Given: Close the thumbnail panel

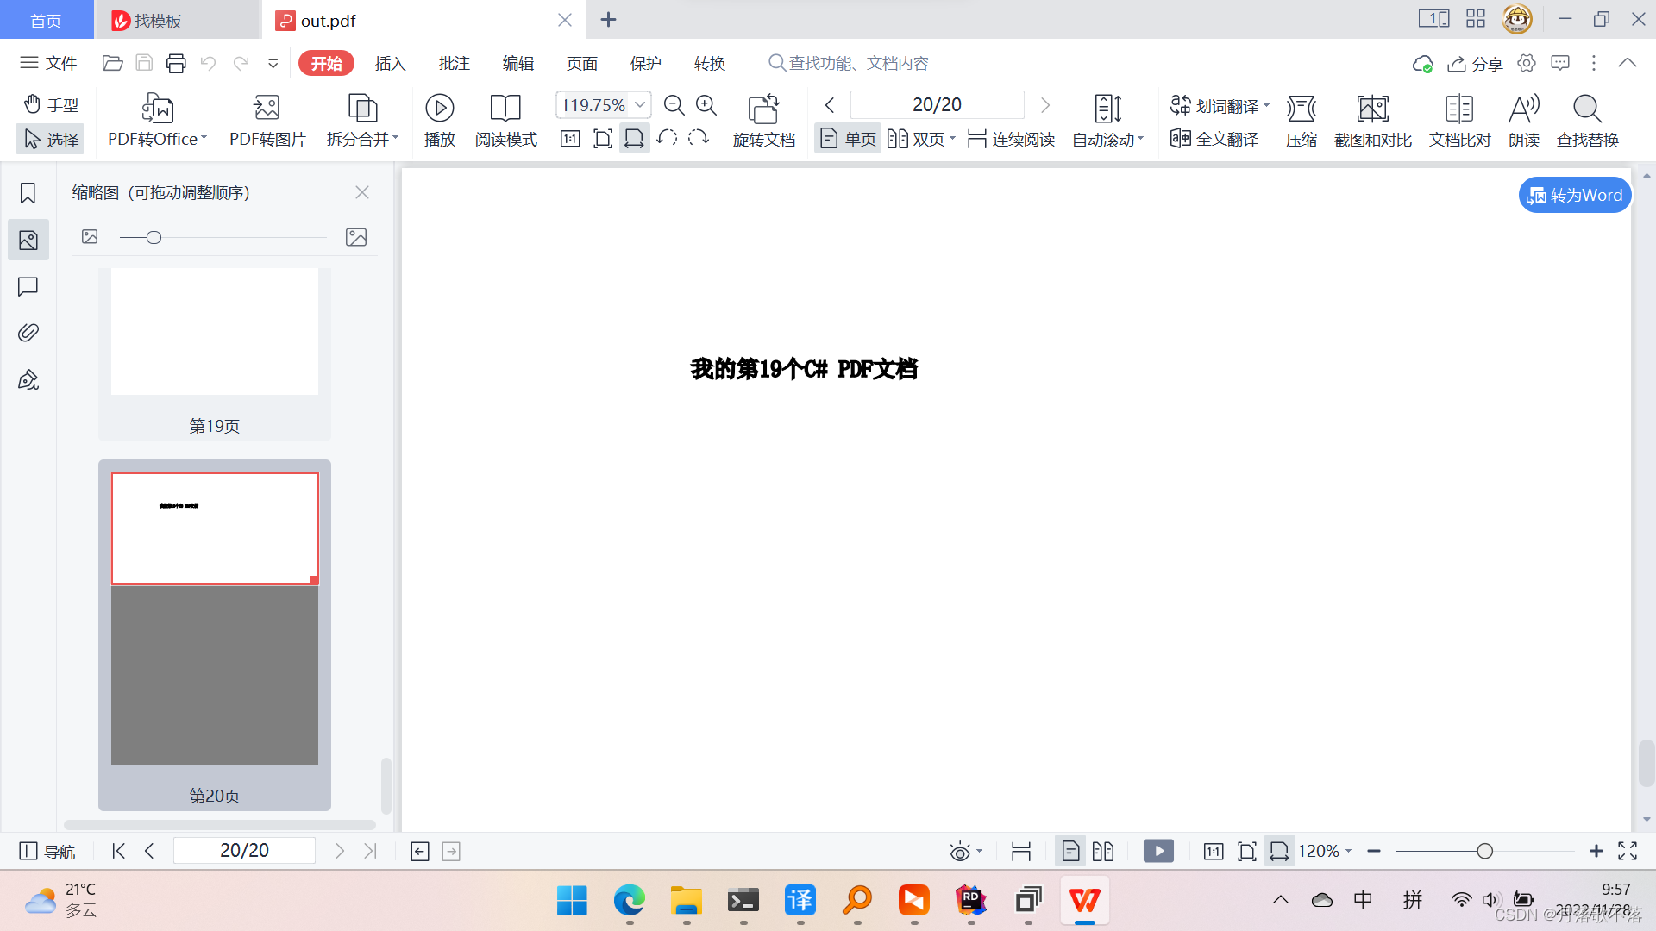Looking at the screenshot, I should click(362, 192).
